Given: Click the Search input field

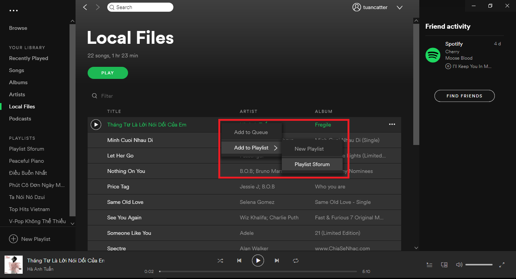Looking at the screenshot, I should click(141, 7).
